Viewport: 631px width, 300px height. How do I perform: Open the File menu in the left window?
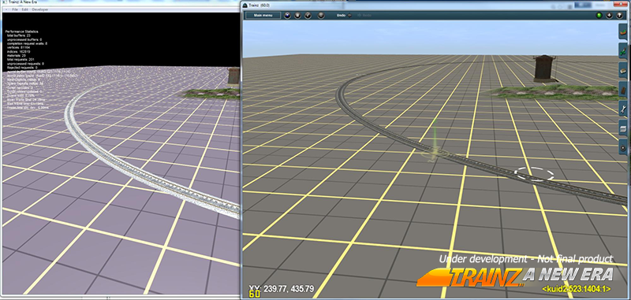tap(15, 9)
